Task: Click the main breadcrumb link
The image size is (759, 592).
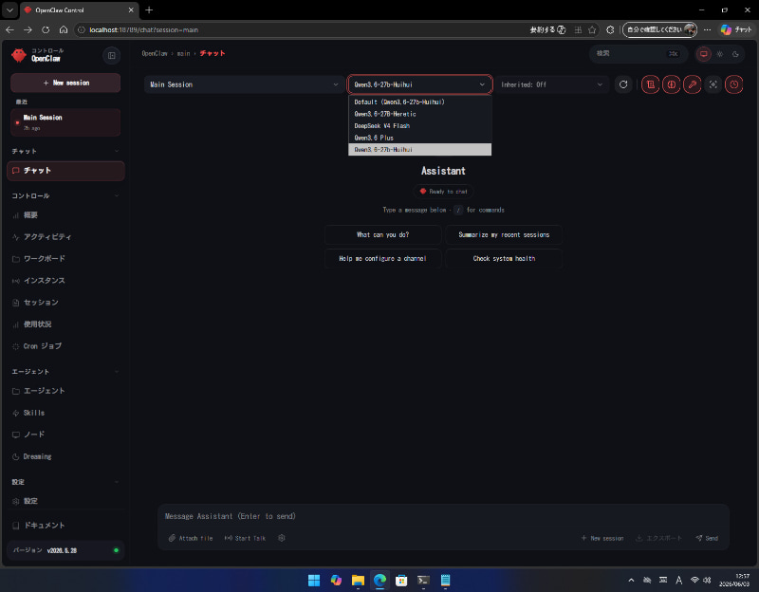Action: 183,54
